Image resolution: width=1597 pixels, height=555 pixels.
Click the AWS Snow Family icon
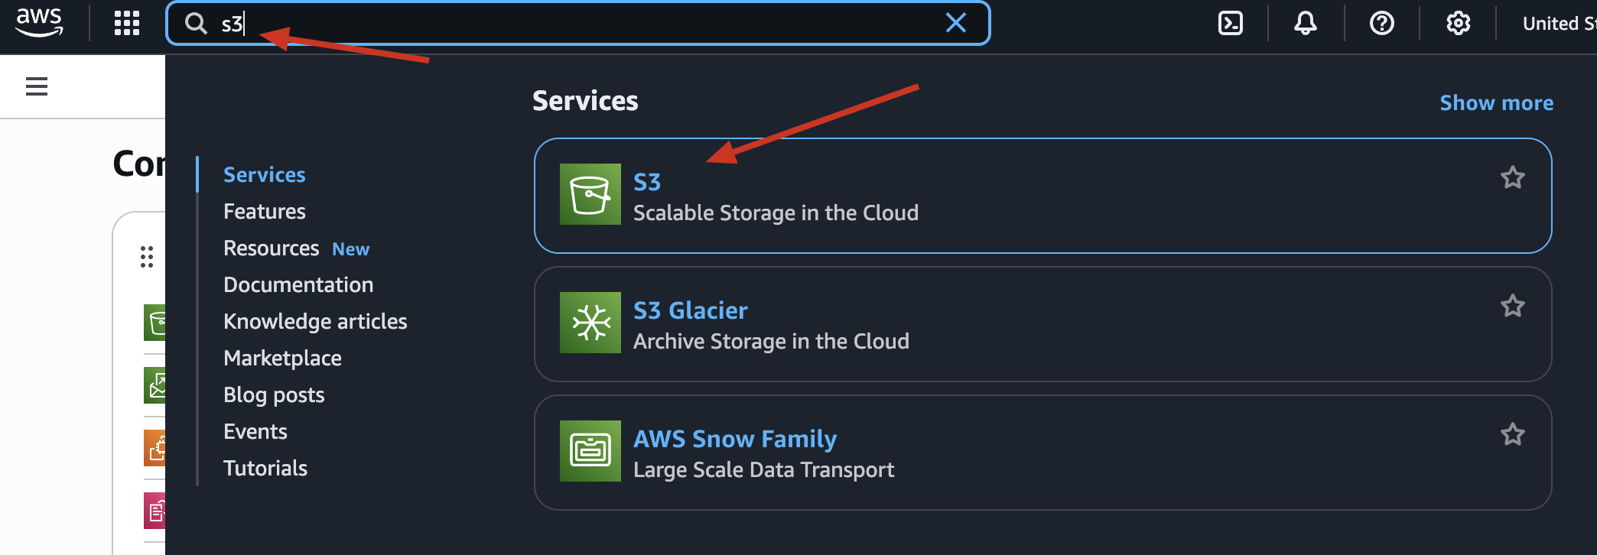click(590, 451)
